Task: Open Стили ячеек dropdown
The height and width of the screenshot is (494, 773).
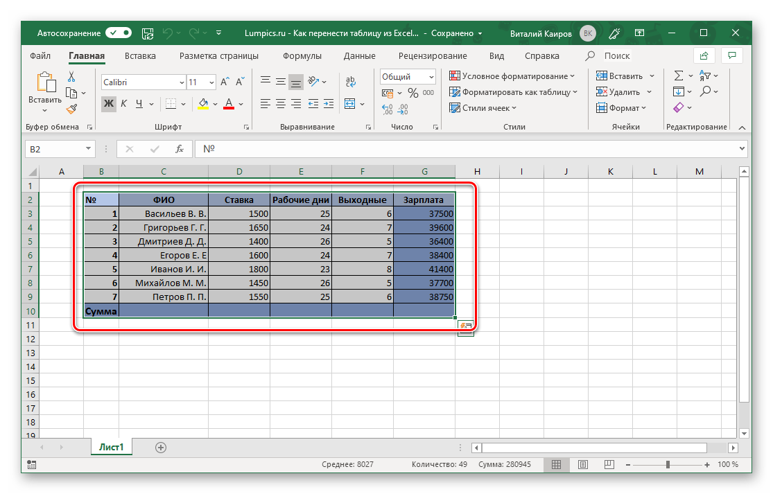Action: pyautogui.click(x=483, y=108)
